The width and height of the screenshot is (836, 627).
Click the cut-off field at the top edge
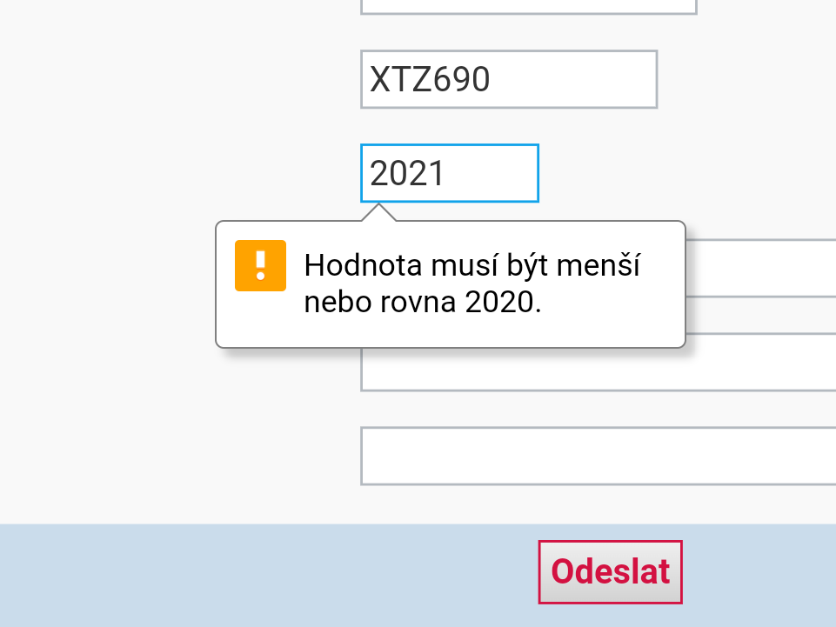click(528, 6)
